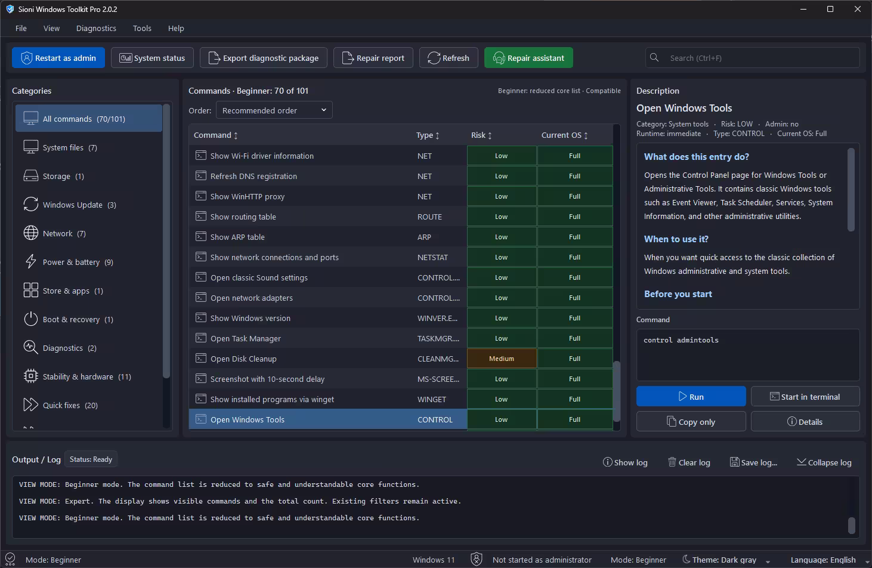
Task: Select the Windows Update arrows icon
Action: [31, 205]
